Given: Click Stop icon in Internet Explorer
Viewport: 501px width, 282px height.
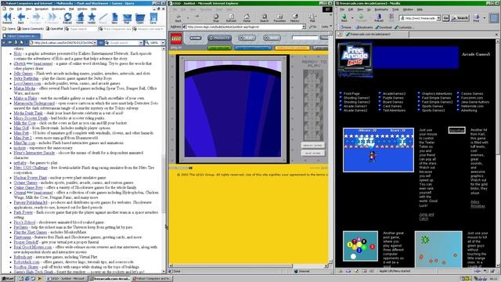Looking at the screenshot, I should [x=216, y=17].
